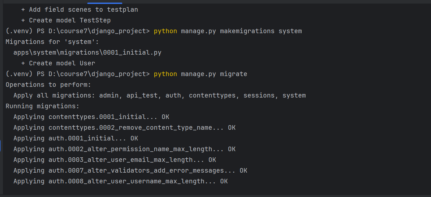Click the 'migrate' command word
Screen dimensions: 431x197
point(234,74)
